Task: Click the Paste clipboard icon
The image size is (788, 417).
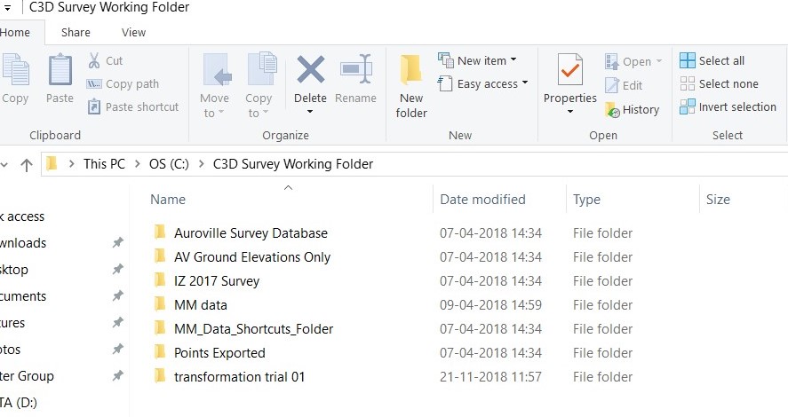Action: [x=60, y=69]
